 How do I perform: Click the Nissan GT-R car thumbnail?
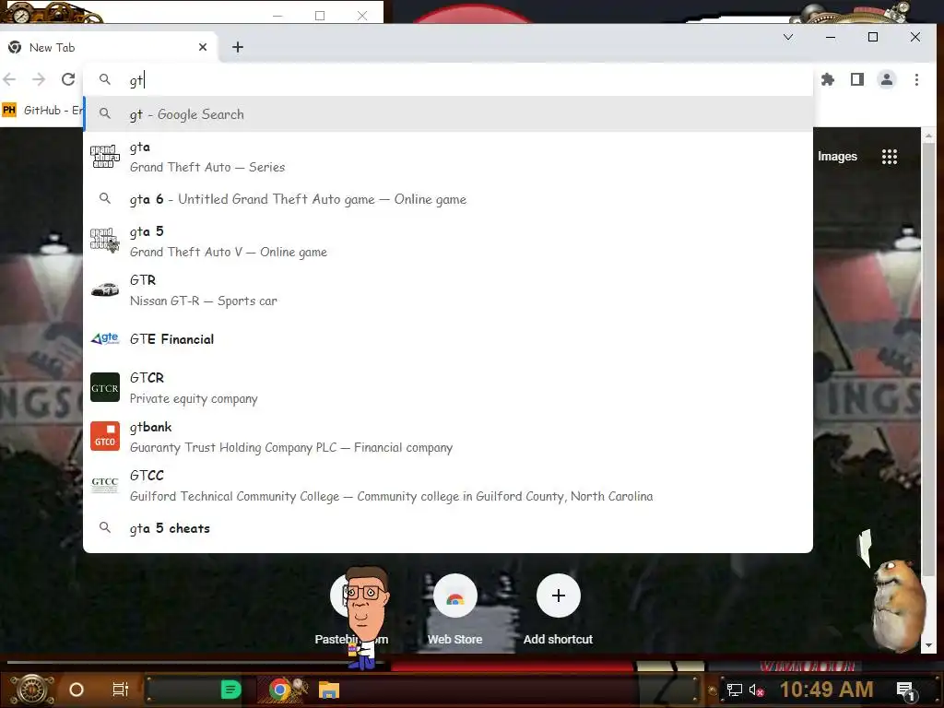tap(105, 290)
